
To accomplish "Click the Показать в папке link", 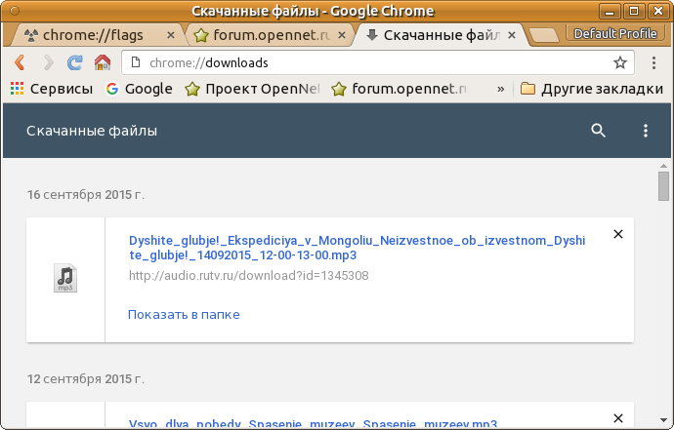I will (184, 314).
